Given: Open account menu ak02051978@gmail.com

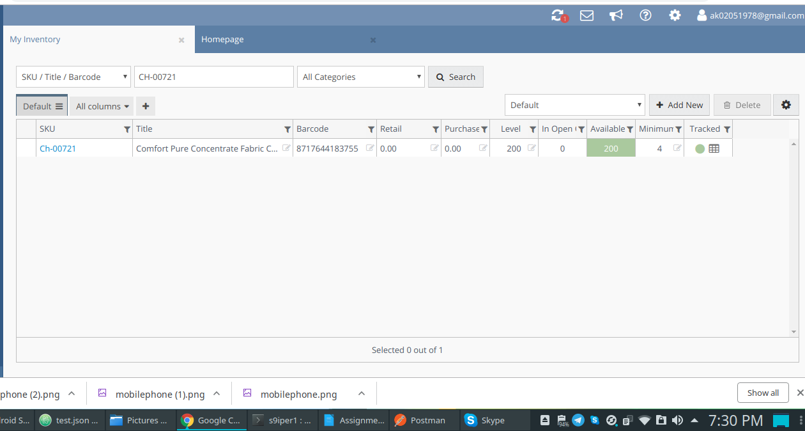Looking at the screenshot, I should pyautogui.click(x=750, y=15).
